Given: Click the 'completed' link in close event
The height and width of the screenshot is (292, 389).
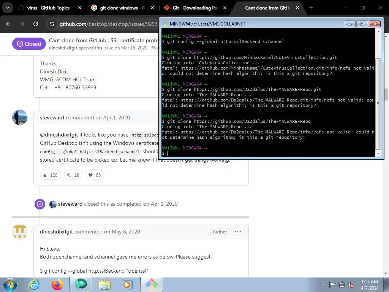Looking at the screenshot, I should click(x=129, y=204).
